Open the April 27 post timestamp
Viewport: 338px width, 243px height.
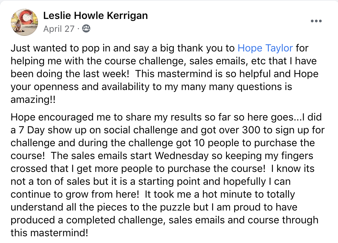tap(59, 29)
